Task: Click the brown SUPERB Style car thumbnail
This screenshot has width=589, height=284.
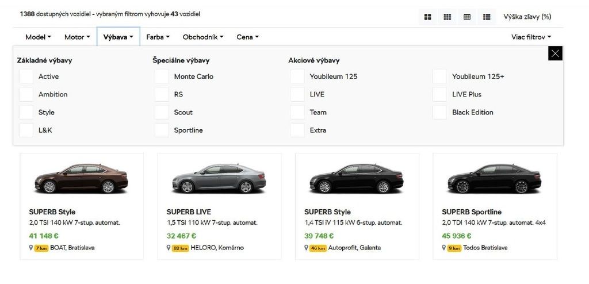Action: point(81,178)
